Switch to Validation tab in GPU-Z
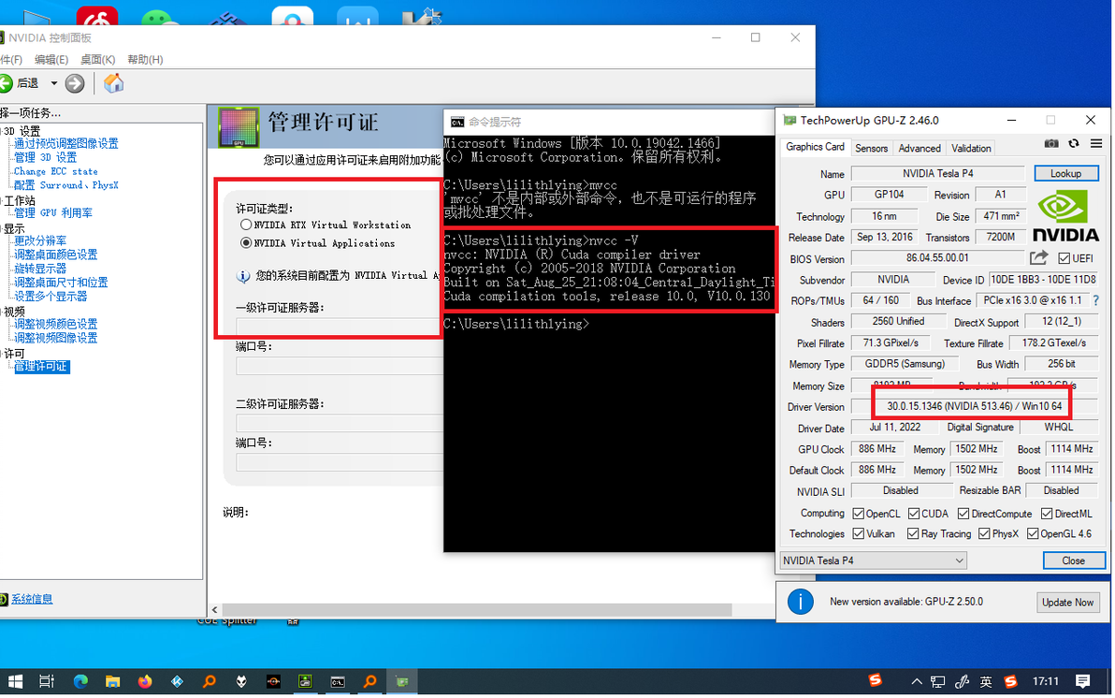This screenshot has height=698, width=1115. click(x=971, y=148)
